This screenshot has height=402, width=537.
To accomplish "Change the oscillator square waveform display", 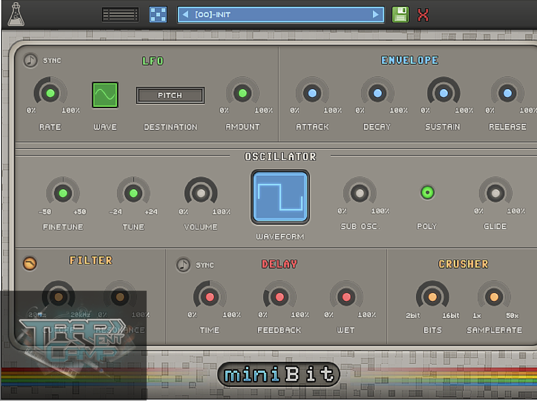I will click(x=280, y=197).
